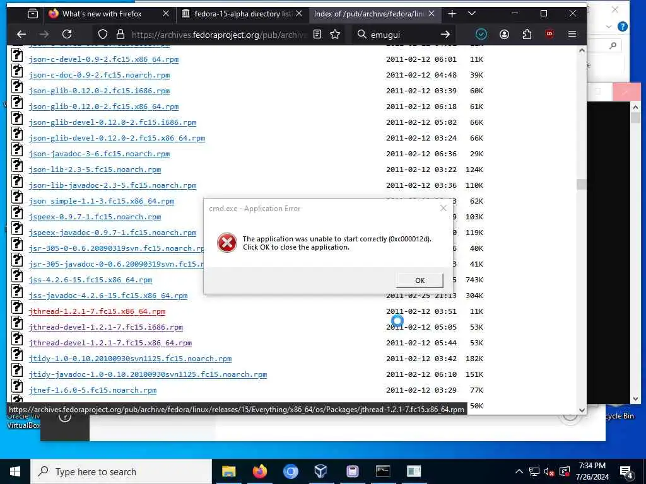Viewport: 646px width, 484px height.
Task: Open the Firefox account icon
Action: click(504, 34)
